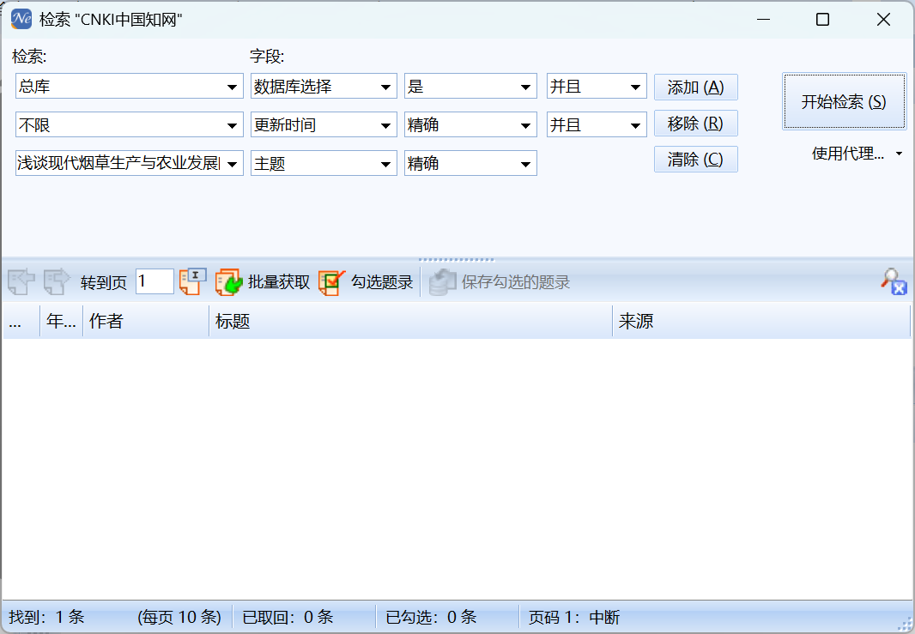Viewport: 915px width, 634px height.
Task: Click 页码 1: 中断 status text
Action: point(574,617)
